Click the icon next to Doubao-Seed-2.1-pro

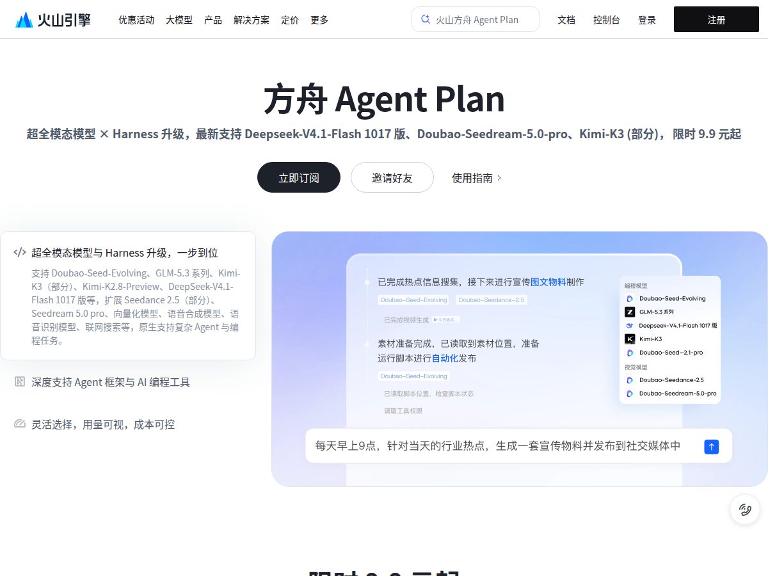click(x=630, y=353)
